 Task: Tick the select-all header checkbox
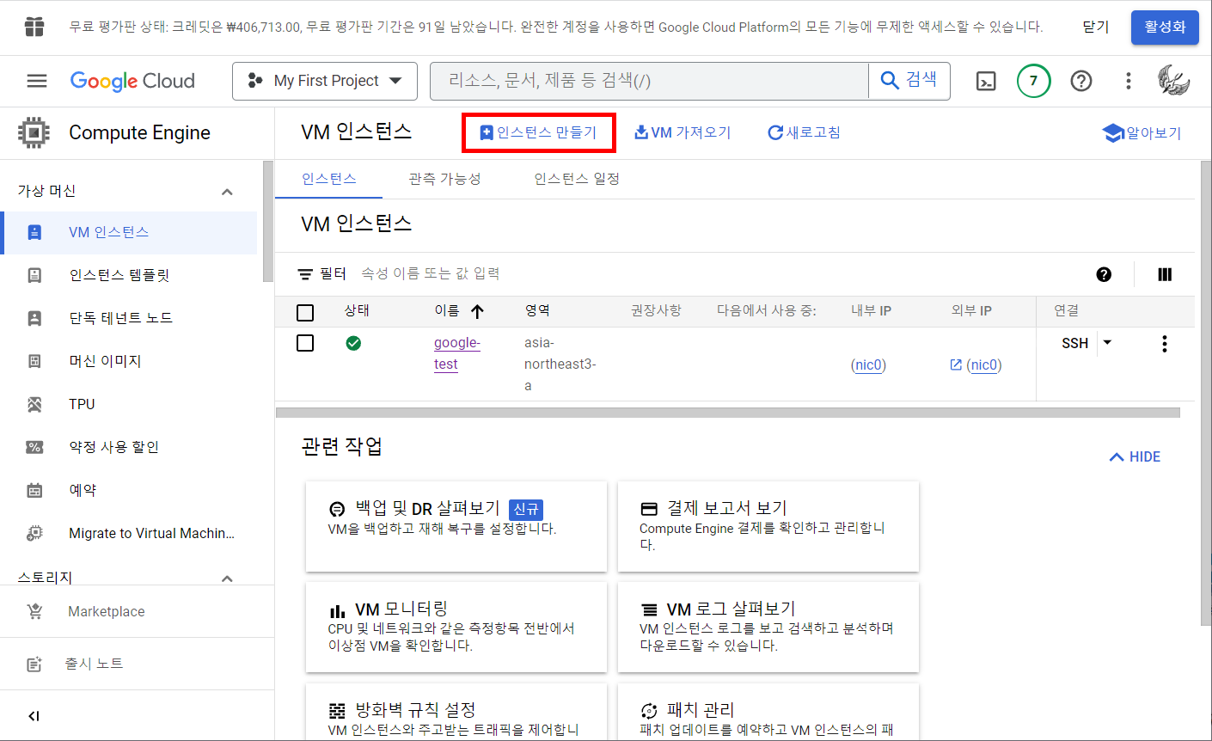(305, 312)
